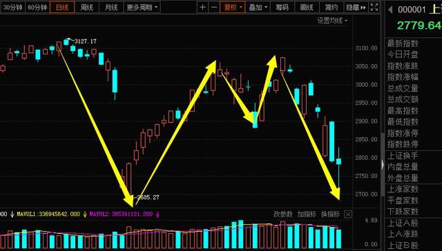This screenshot has height=251, width=442.
Task: Open the 更多周期 dropdown
Action: pyautogui.click(x=142, y=8)
